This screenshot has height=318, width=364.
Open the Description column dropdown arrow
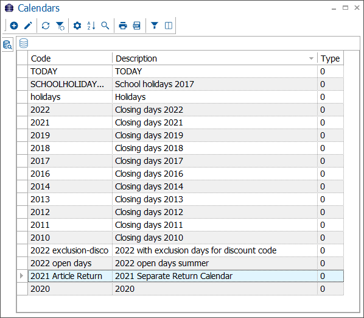pos(311,58)
